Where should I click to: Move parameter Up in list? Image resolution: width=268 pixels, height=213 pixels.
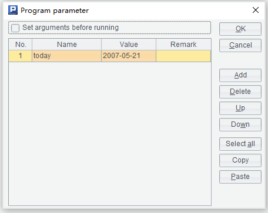click(x=240, y=108)
